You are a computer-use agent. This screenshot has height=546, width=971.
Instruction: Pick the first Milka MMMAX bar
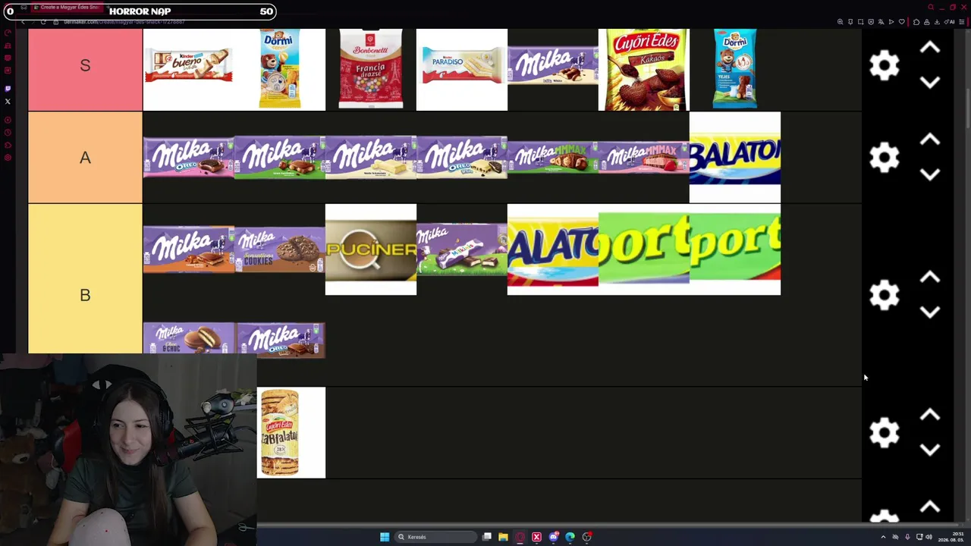tap(552, 158)
